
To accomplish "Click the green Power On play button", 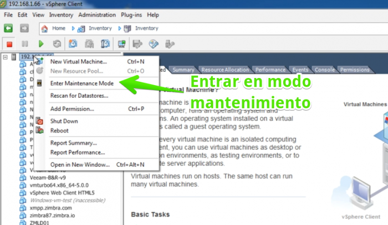I will [41, 44].
